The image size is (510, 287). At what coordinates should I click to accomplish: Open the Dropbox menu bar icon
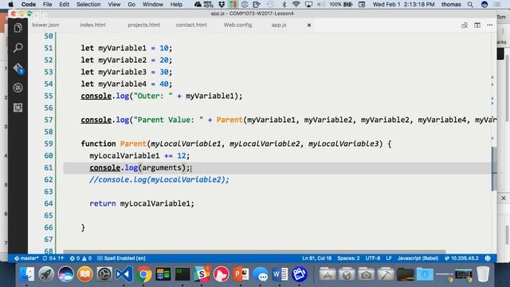point(222,5)
